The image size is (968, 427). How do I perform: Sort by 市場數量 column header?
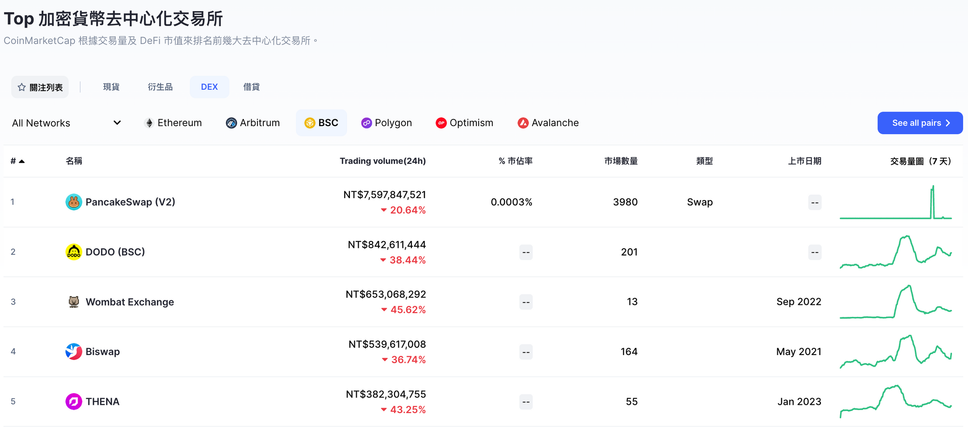621,161
